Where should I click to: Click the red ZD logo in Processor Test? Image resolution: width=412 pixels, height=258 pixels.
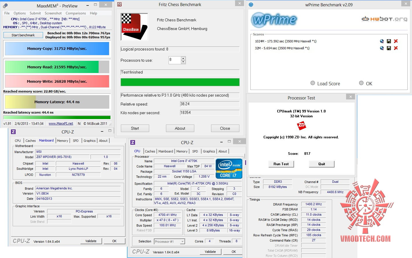301,125
